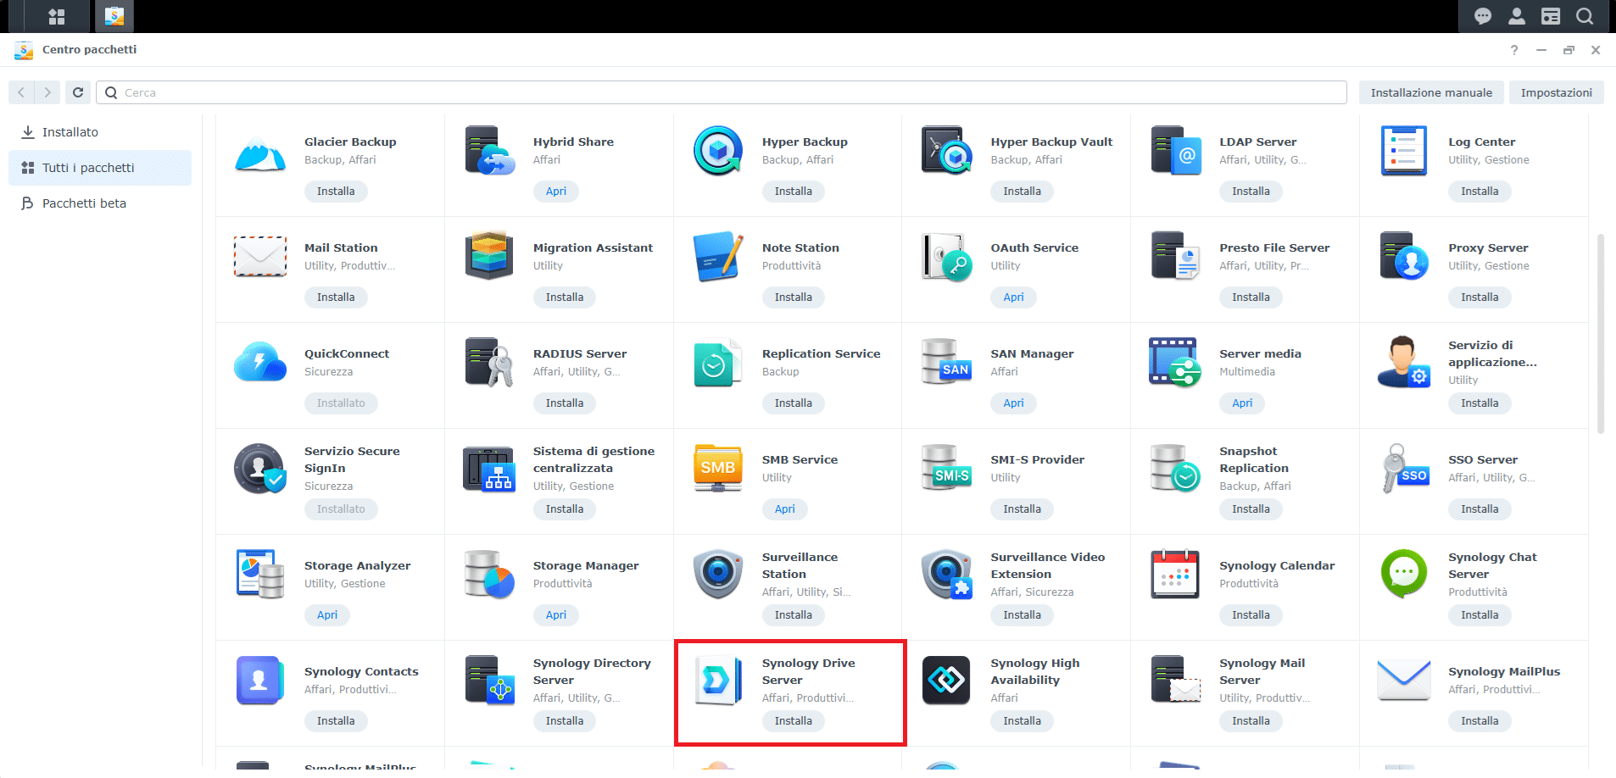Click the Synology Chat Server icon
Image resolution: width=1616 pixels, height=778 pixels.
[x=1404, y=575]
